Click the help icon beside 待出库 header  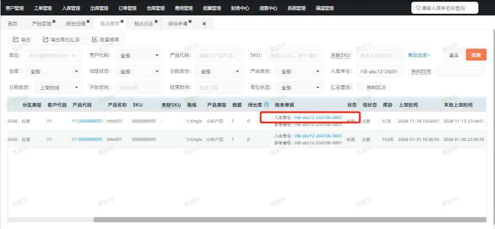[267, 105]
